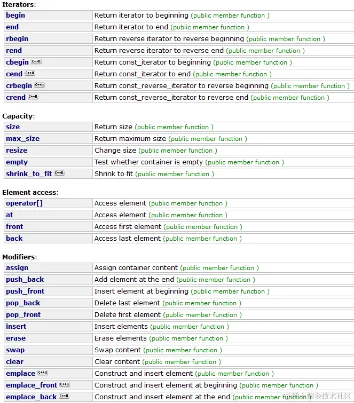Click 'Return iterator to beginning' description

(x=141, y=15)
